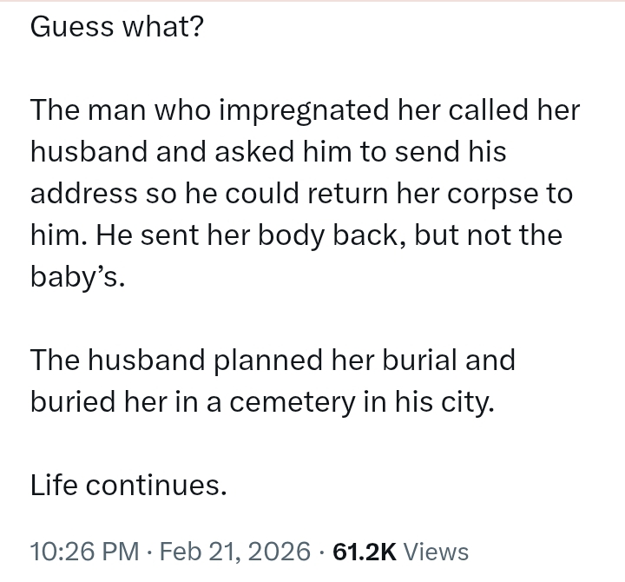Click the line starting 'husband and asked him'
625x582 pixels.
pos(267,152)
